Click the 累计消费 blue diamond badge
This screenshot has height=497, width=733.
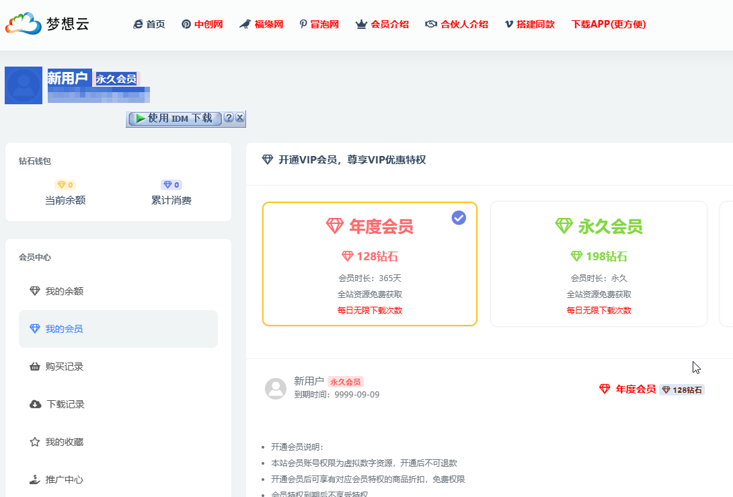(171, 185)
